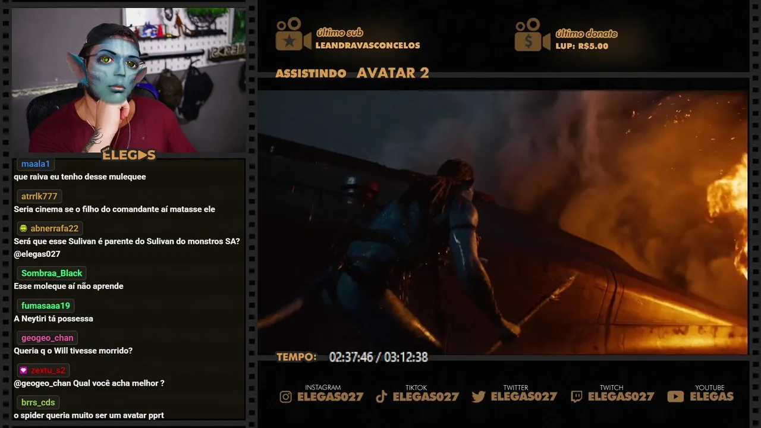Viewport: 761px width, 428px height.
Task: Click the Twitch logo icon
Action: 576,396
